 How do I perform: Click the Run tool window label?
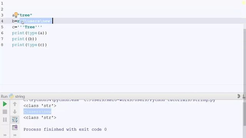tap(4, 96)
